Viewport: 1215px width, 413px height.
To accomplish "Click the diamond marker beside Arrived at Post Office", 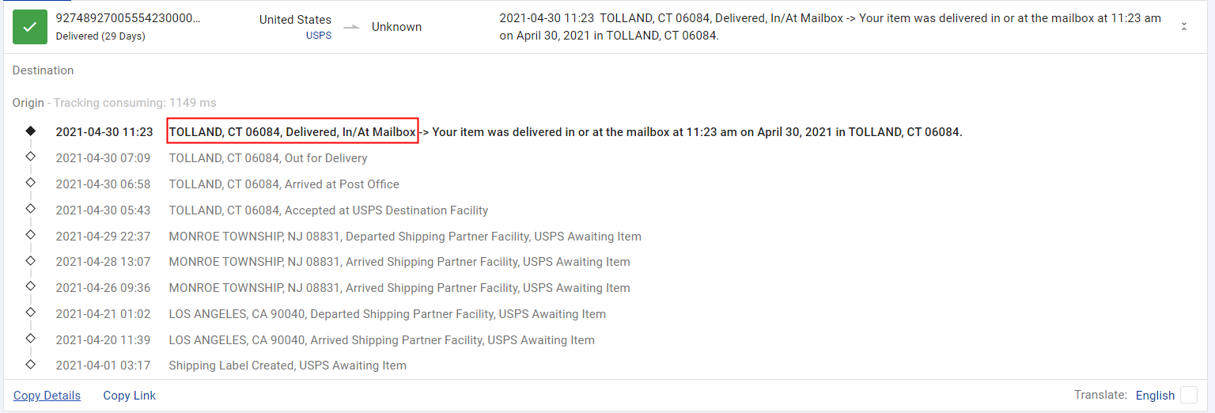I will pyautogui.click(x=31, y=183).
